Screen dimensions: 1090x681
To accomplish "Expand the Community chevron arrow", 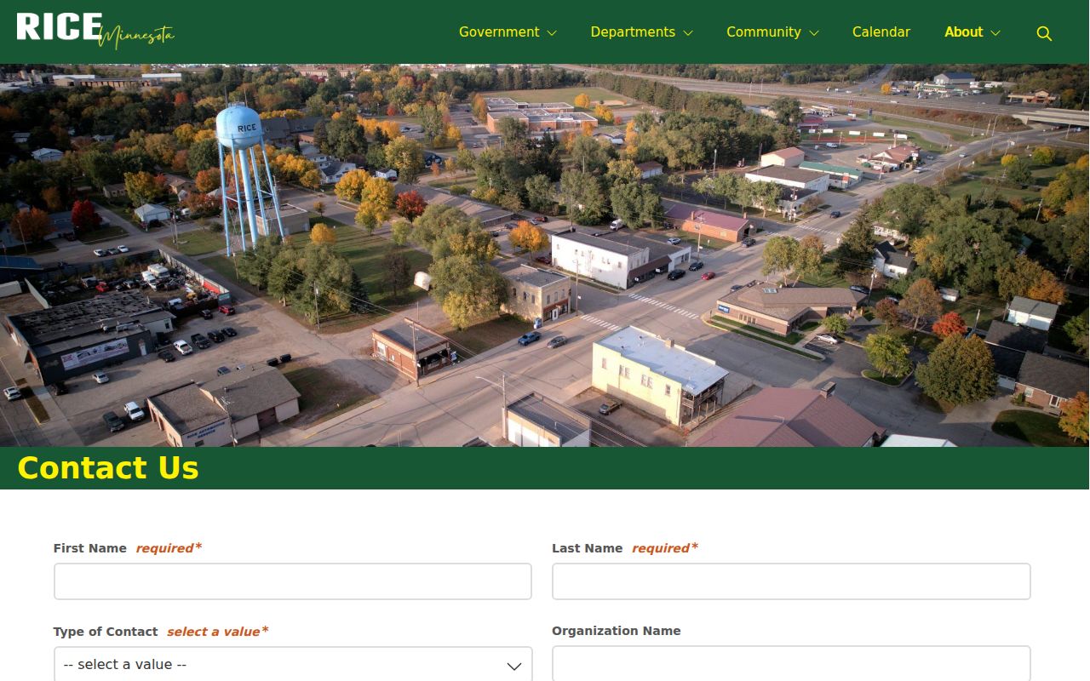I will tap(814, 33).
